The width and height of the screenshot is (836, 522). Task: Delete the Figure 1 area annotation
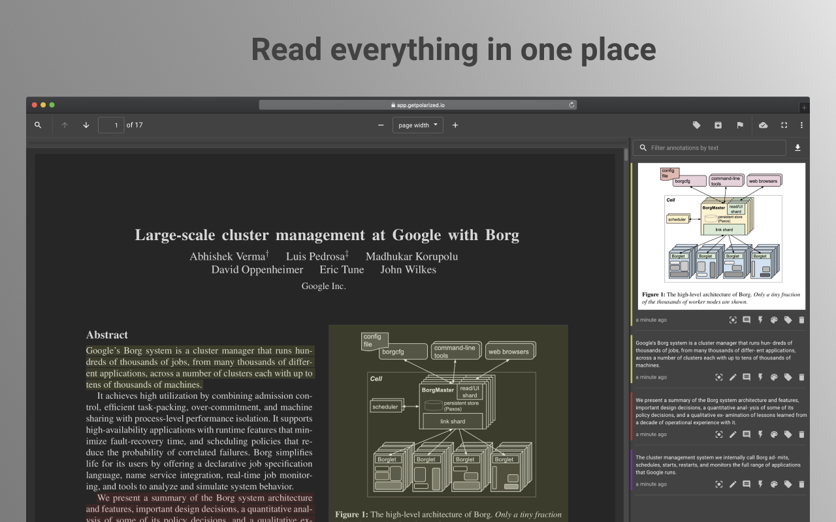coord(802,320)
